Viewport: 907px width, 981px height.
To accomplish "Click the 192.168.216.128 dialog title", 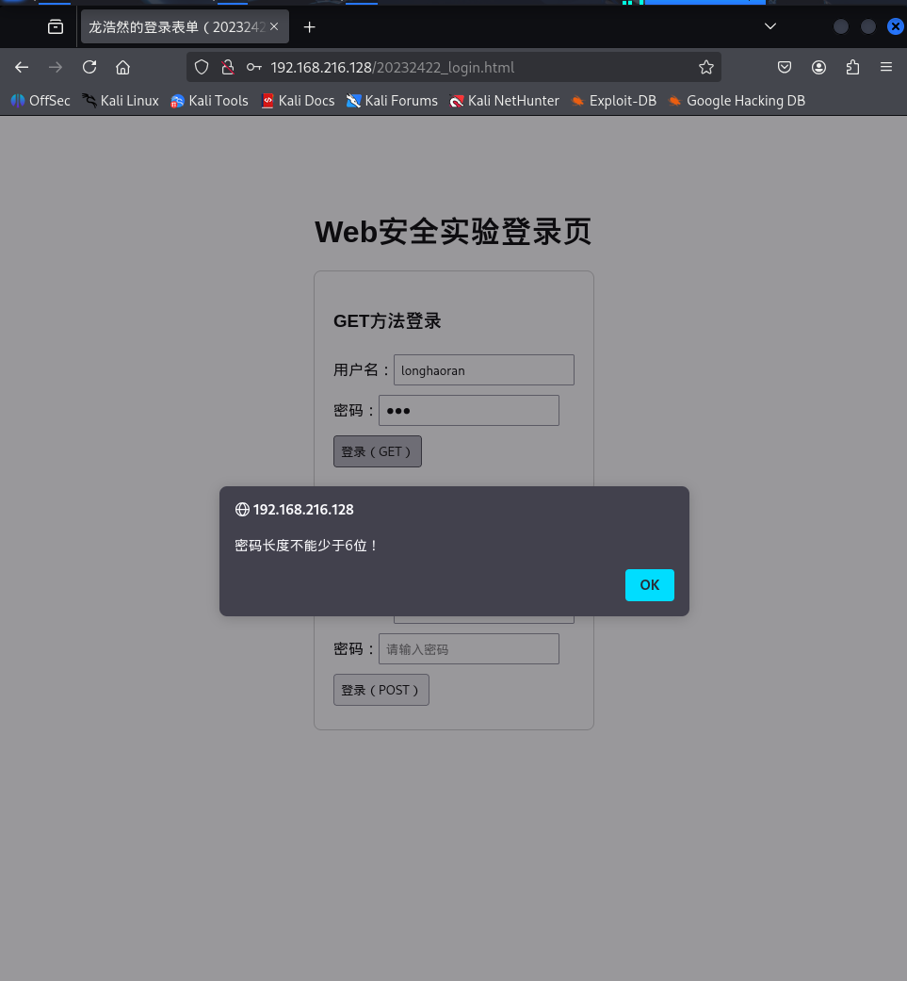I will point(303,510).
